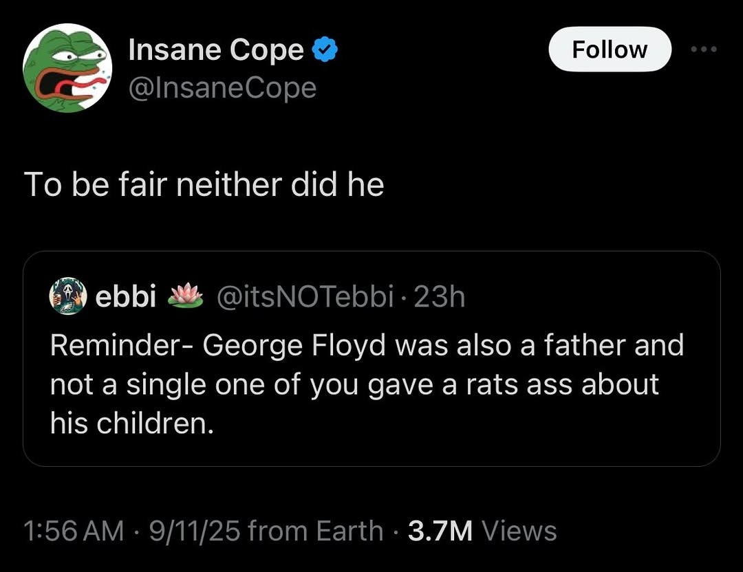Click the 'To be fair neither did he' text
Image resolution: width=743 pixels, height=572 pixels.
click(x=204, y=184)
